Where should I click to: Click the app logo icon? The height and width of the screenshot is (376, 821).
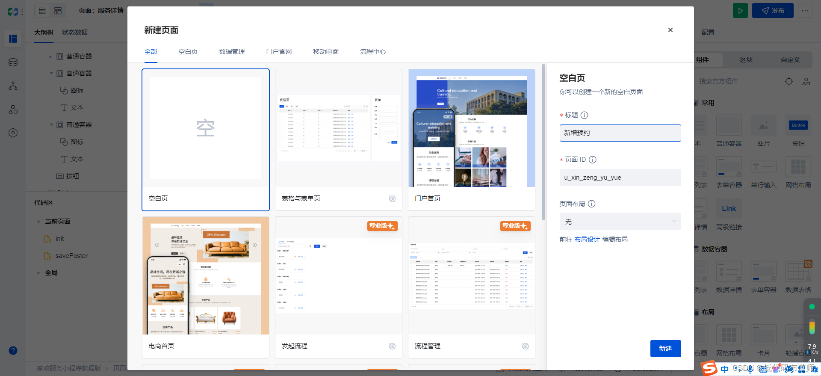coord(13,12)
